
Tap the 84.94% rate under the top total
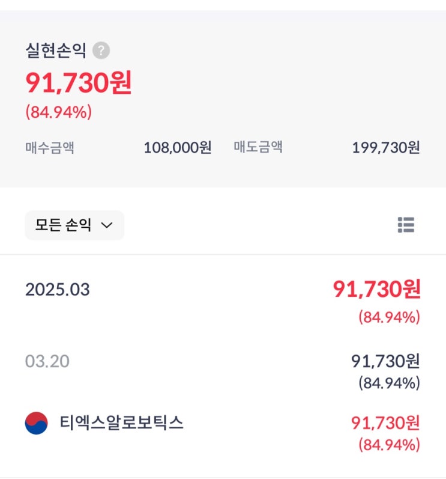click(x=58, y=112)
